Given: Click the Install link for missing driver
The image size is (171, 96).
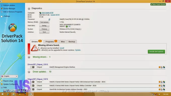Looking at the screenshot, I should (x=62, y=48).
